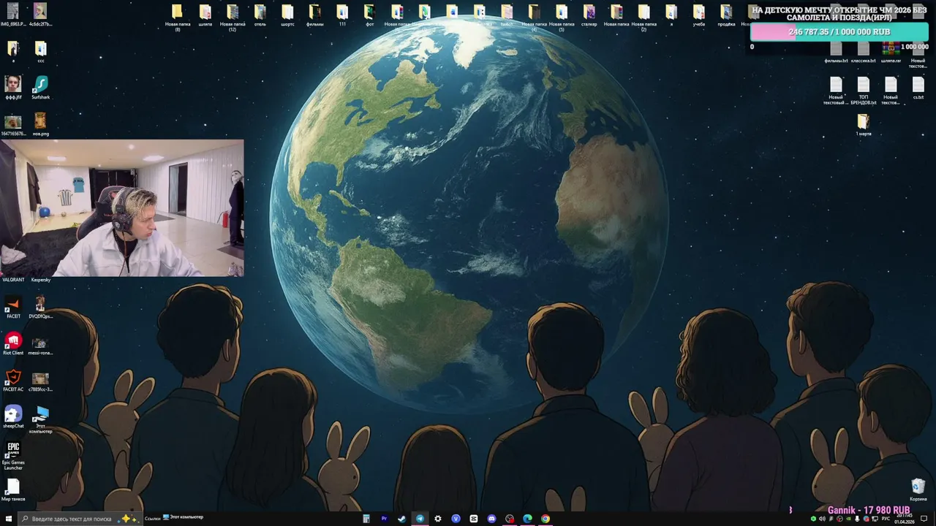The width and height of the screenshot is (936, 526).
Task: Select the нов.png image file
Action: (x=40, y=123)
